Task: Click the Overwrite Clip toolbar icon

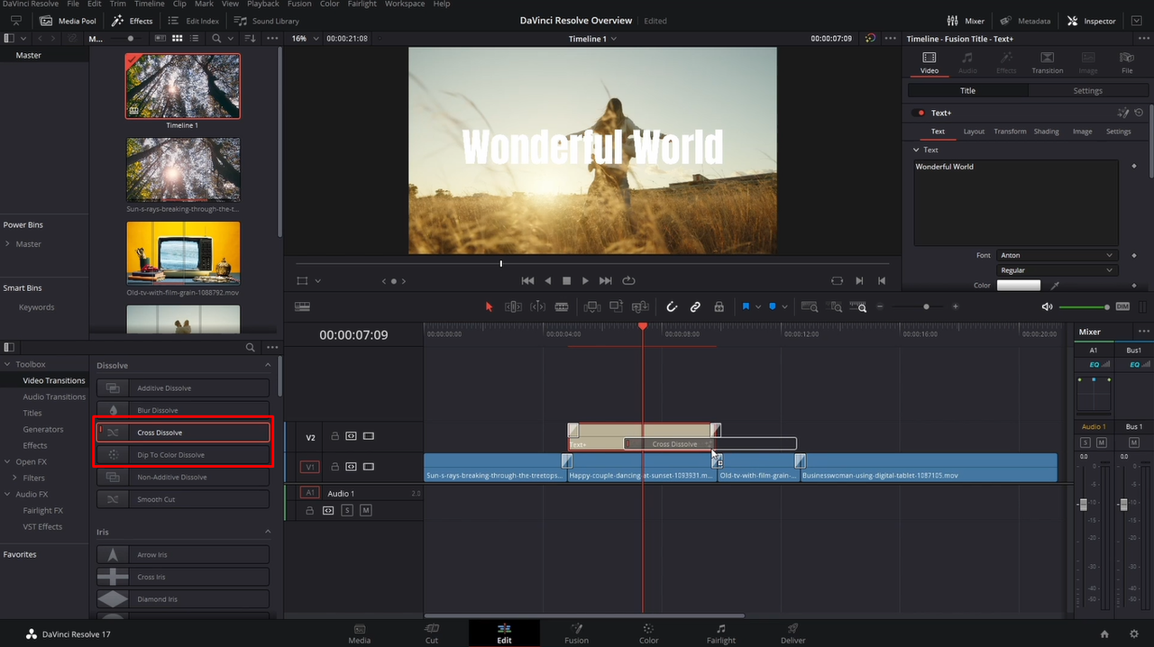Action: pyautogui.click(x=617, y=306)
